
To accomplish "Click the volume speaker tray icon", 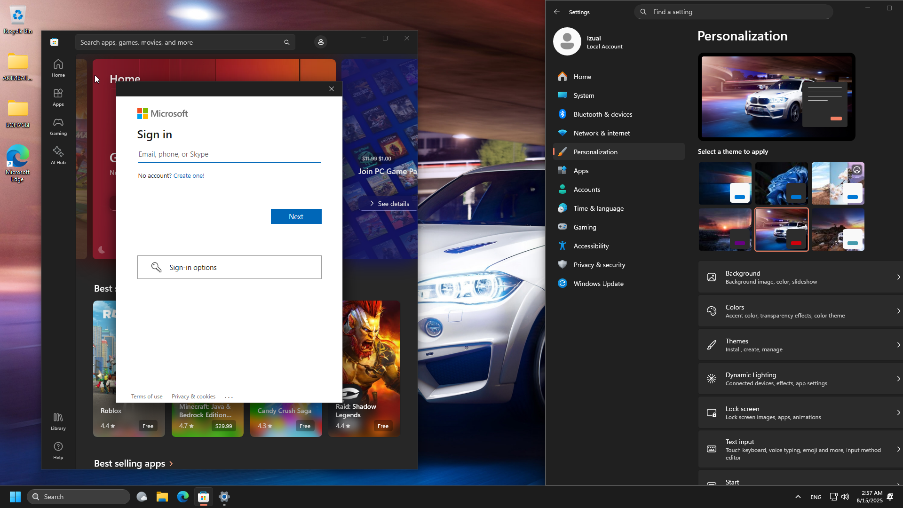I will click(845, 497).
